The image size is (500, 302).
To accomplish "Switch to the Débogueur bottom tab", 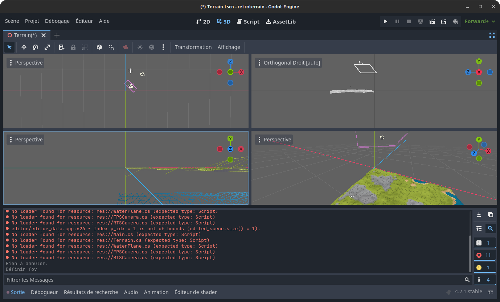I will tap(44, 292).
